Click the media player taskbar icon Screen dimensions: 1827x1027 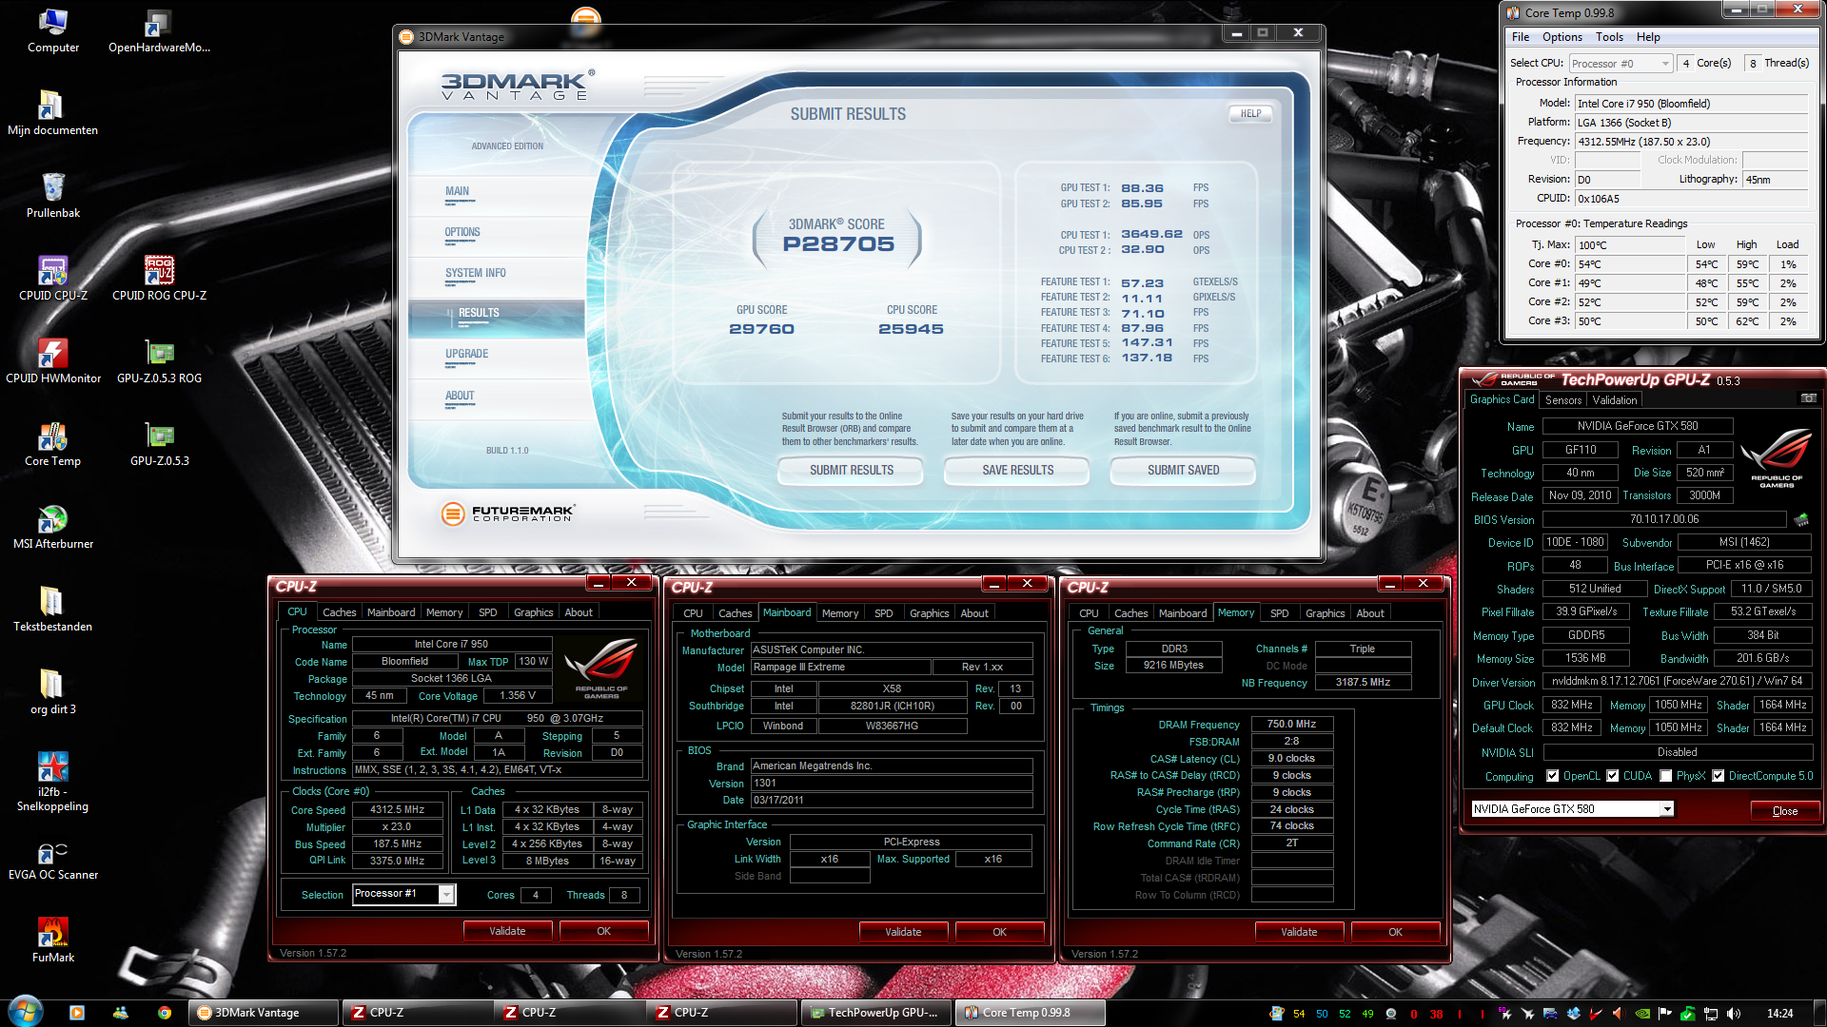pyautogui.click(x=77, y=1013)
